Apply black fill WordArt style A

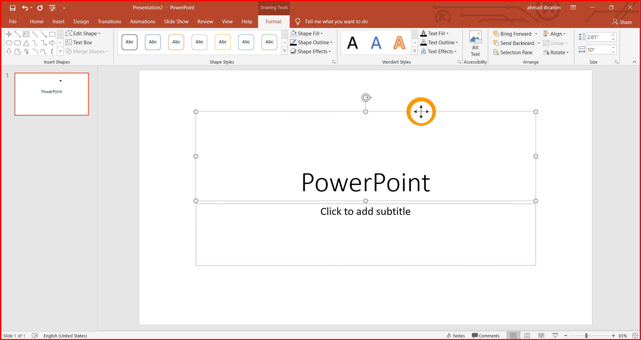click(x=353, y=43)
